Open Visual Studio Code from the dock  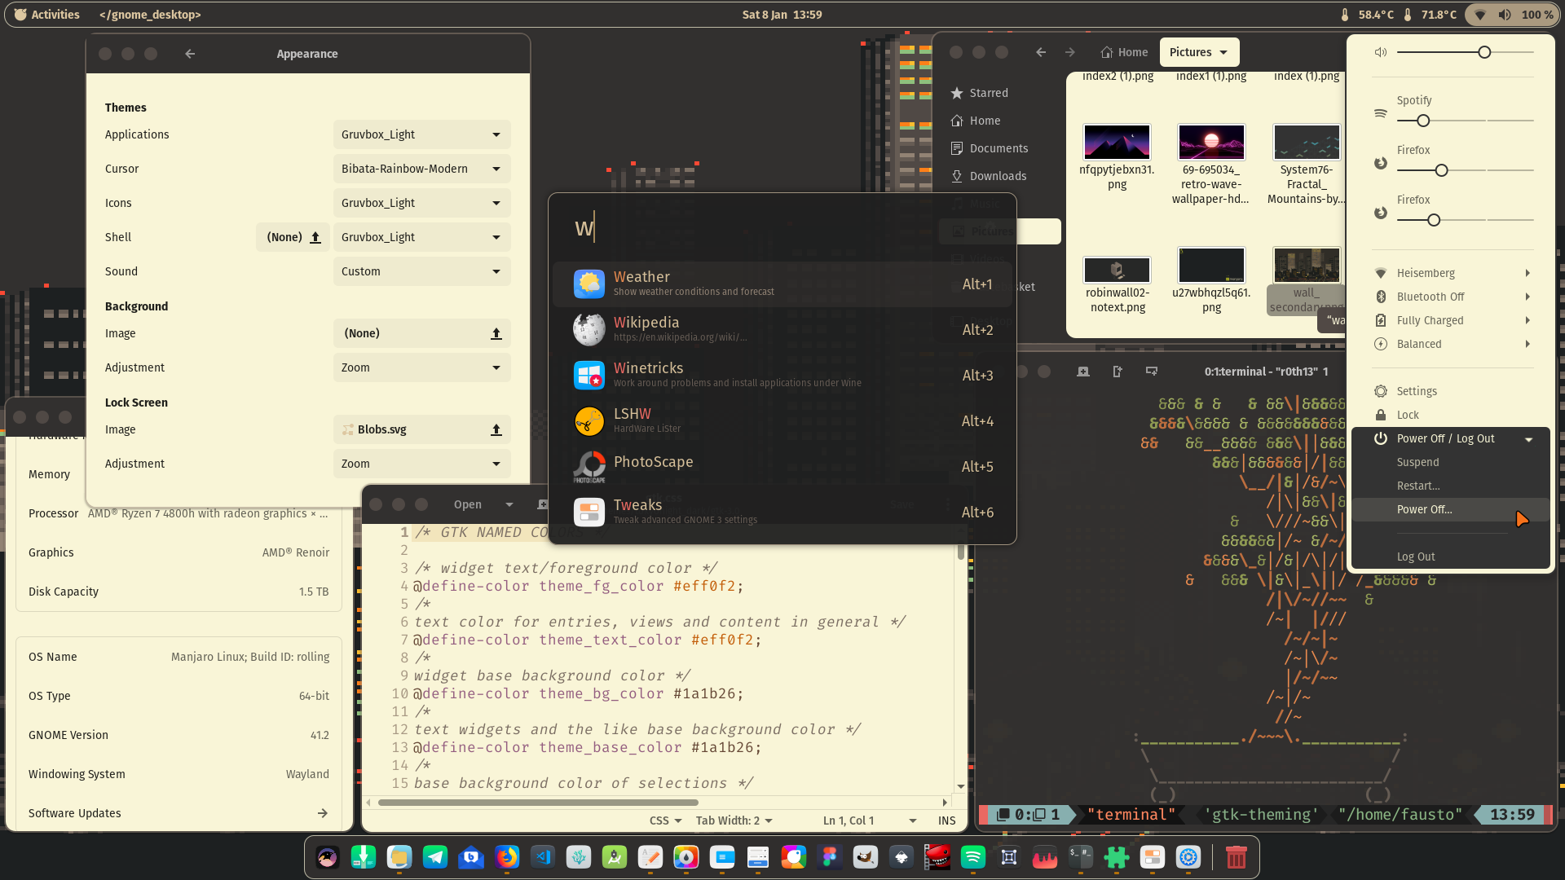543,857
